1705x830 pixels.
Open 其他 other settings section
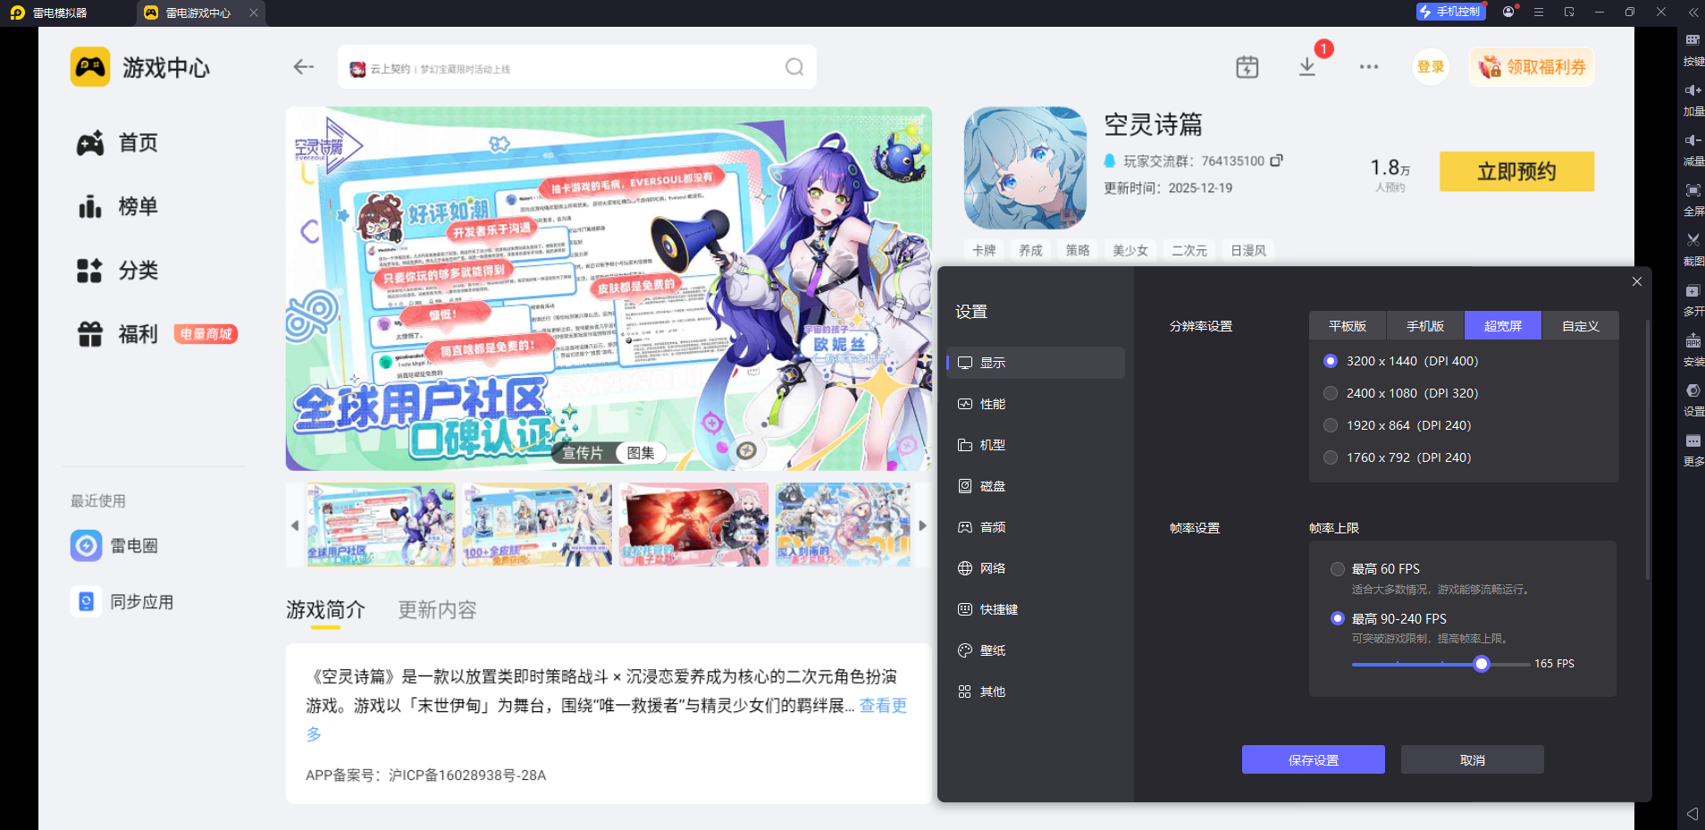1036,692
